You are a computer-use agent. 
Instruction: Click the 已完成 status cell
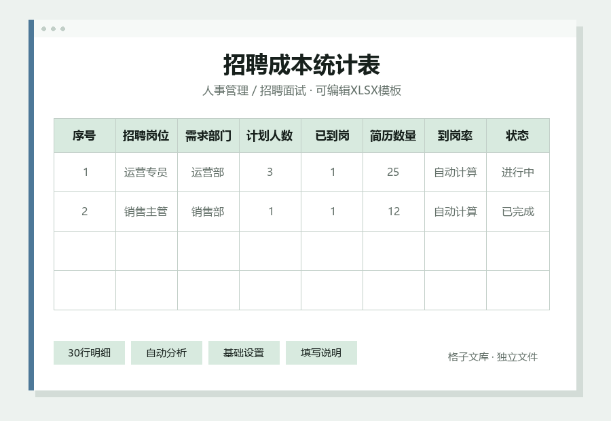(x=518, y=212)
